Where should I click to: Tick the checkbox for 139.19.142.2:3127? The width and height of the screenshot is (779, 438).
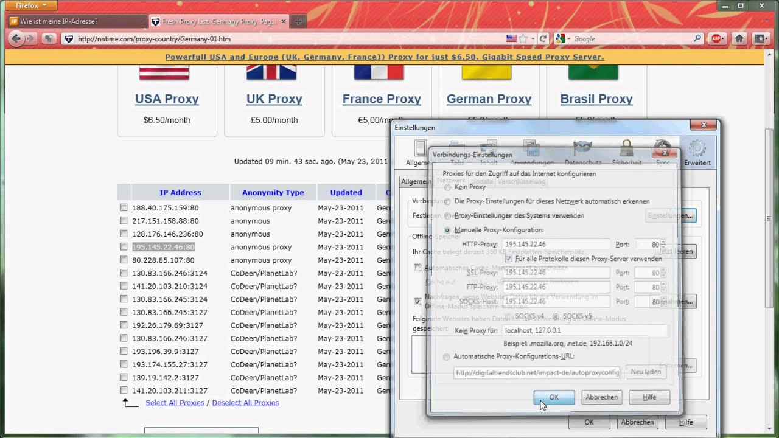(x=124, y=377)
